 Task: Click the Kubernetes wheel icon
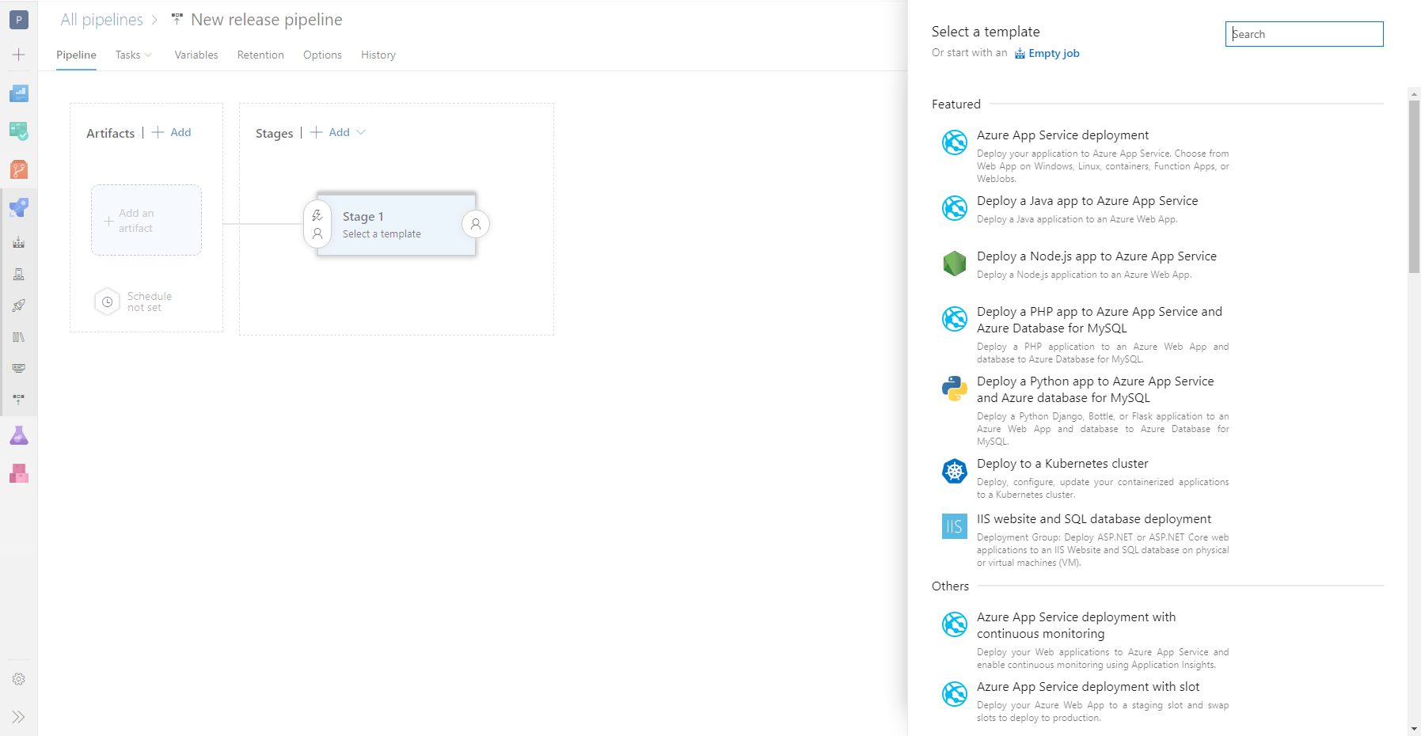pyautogui.click(x=955, y=471)
